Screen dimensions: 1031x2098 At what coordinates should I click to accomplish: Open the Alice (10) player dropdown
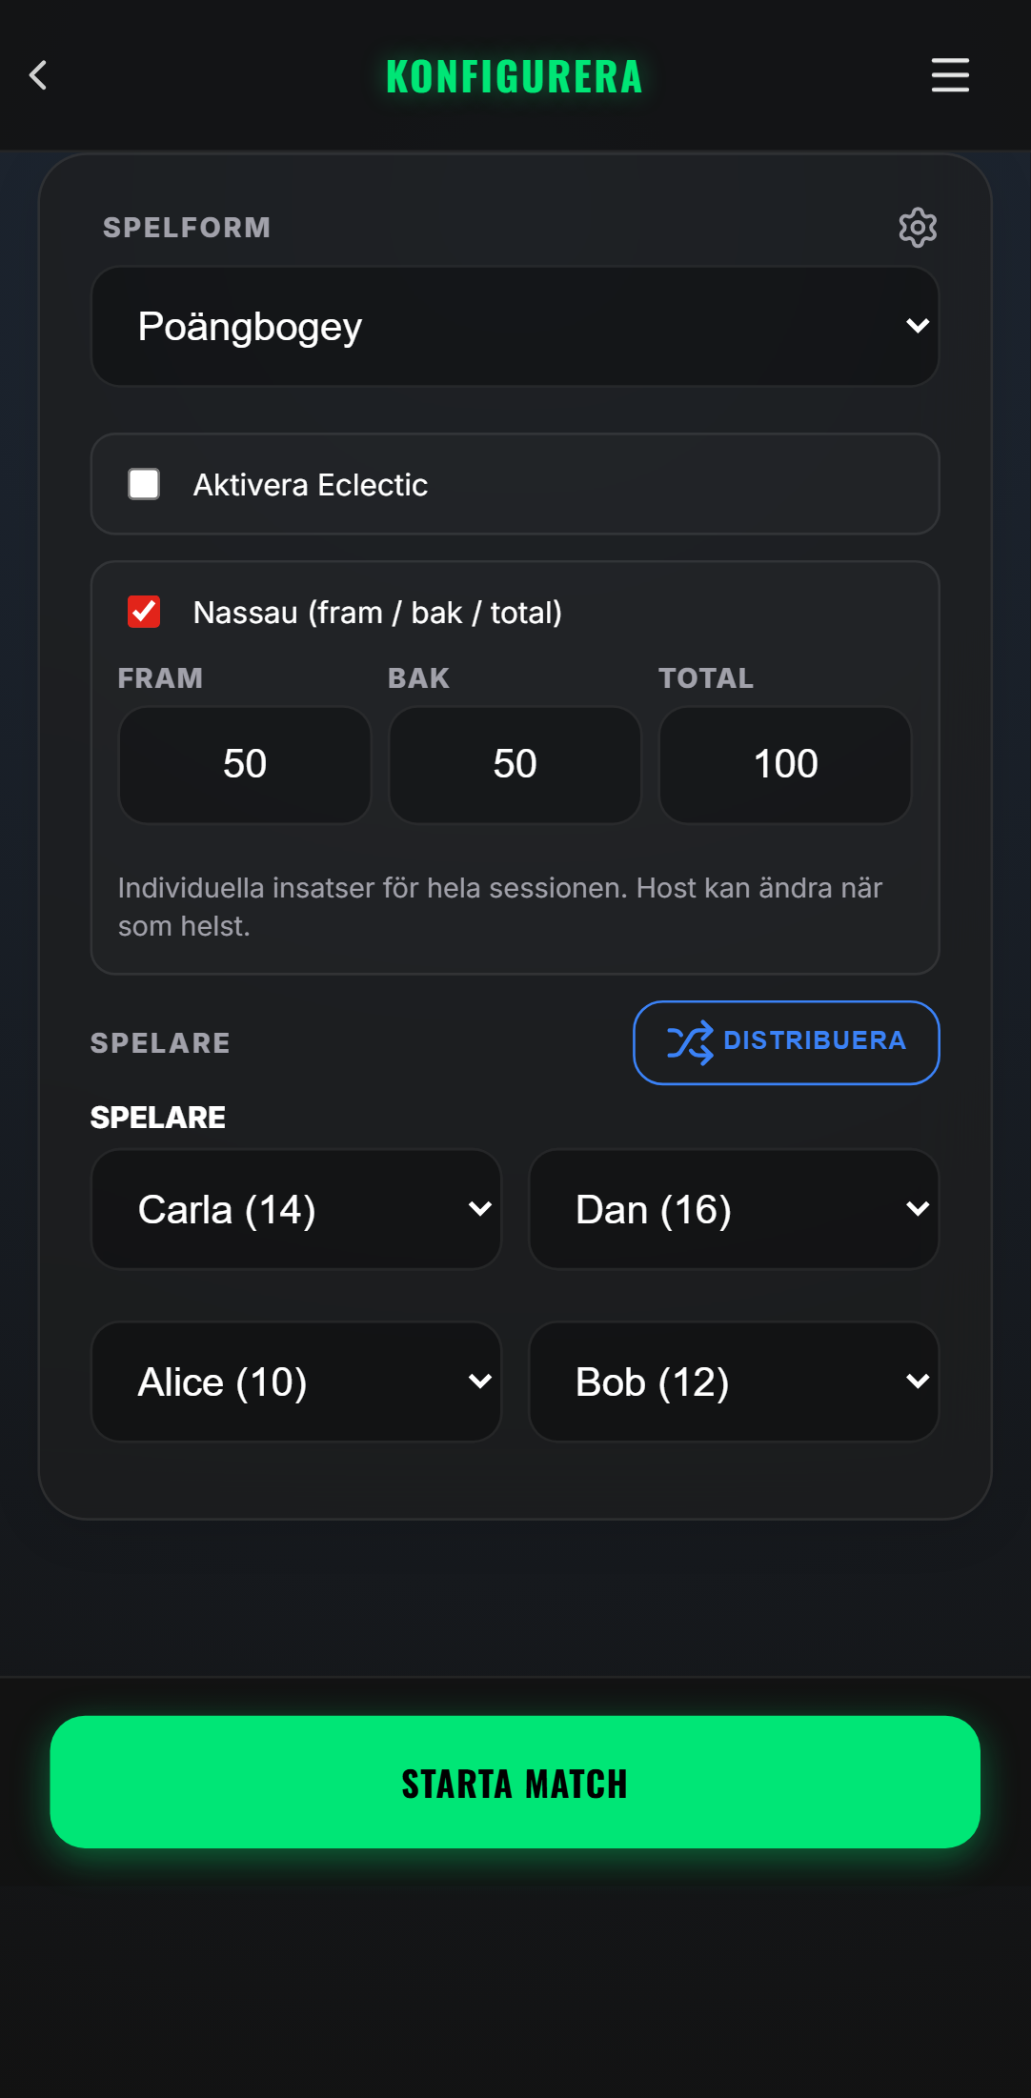[x=296, y=1382]
